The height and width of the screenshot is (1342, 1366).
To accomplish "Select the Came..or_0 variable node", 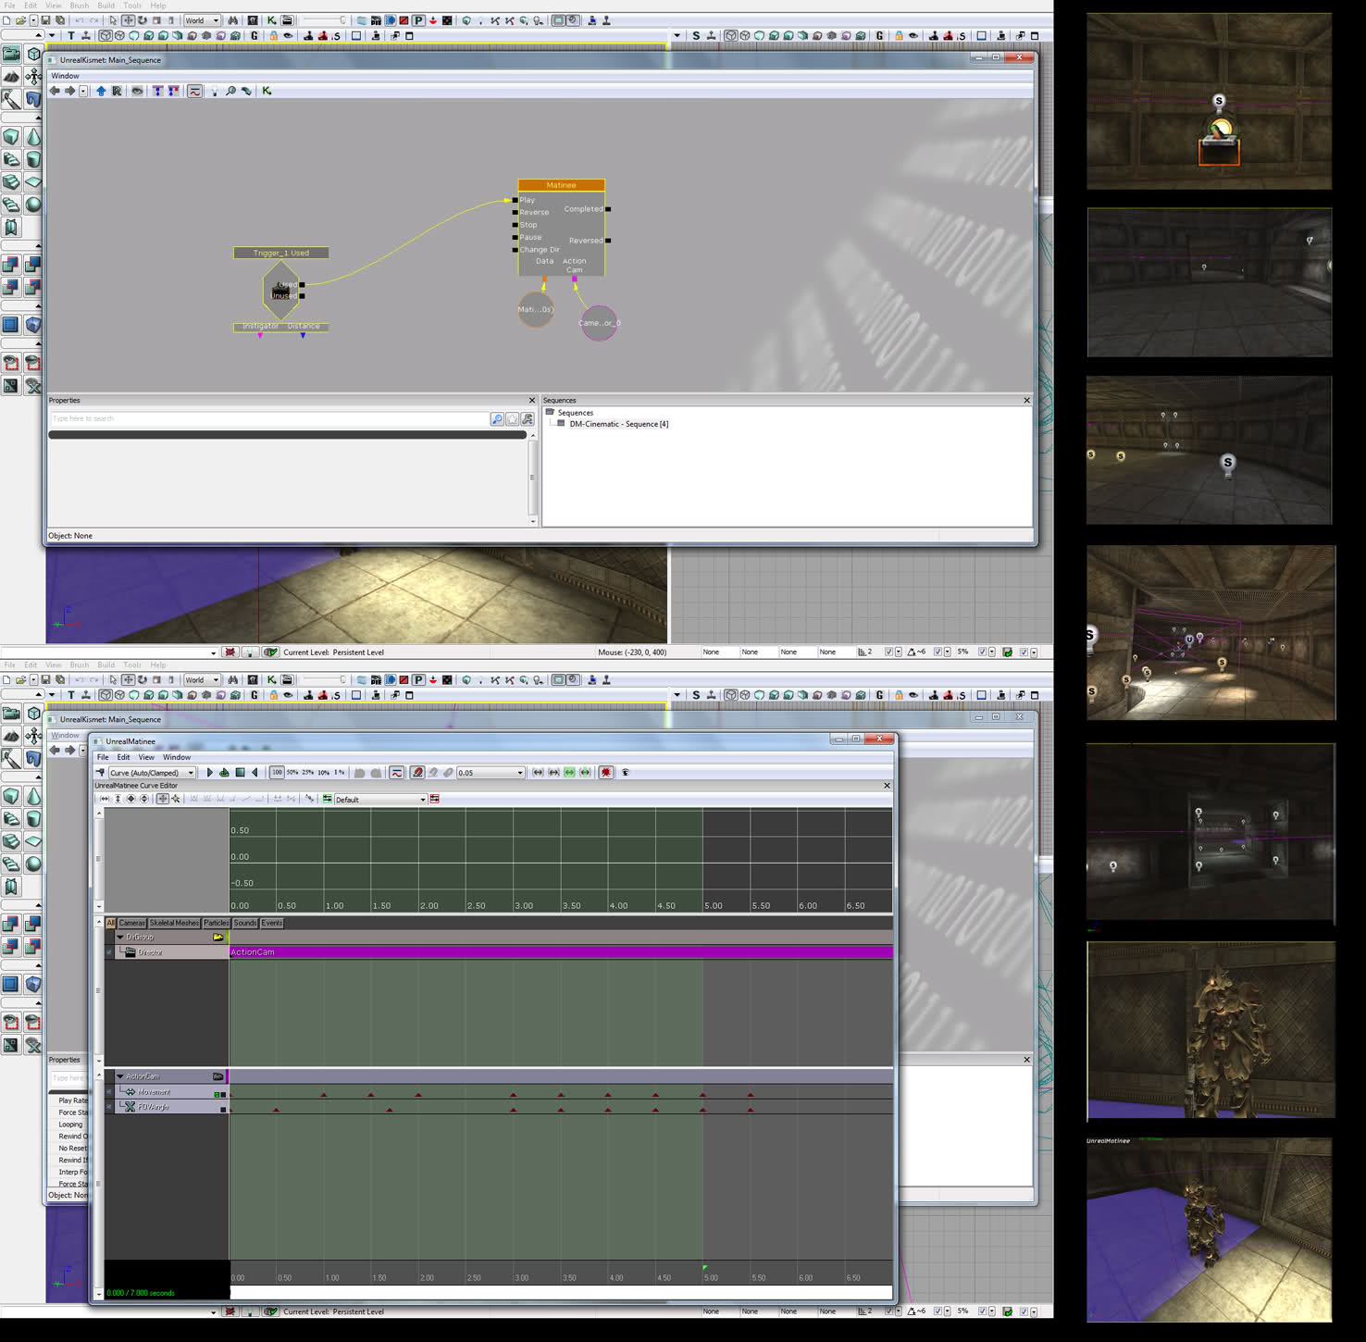I will click(x=599, y=323).
